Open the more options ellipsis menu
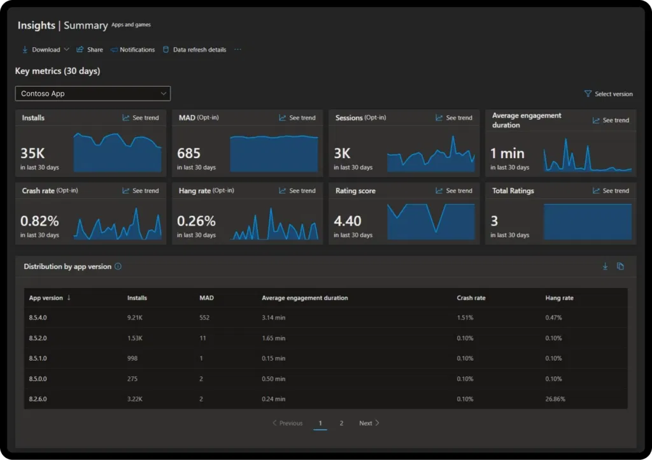The width and height of the screenshot is (652, 460). [238, 50]
